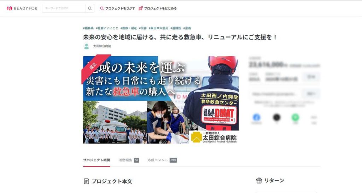Image resolution: width=362 pixels, height=193 pixels.
Task: Click the rocket icon for プロジェクトをはじめる
Action: 141,8
